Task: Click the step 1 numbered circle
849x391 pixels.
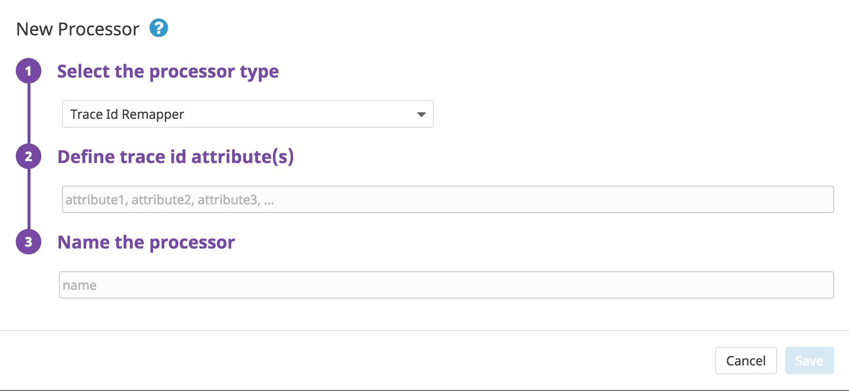Action: (29, 71)
